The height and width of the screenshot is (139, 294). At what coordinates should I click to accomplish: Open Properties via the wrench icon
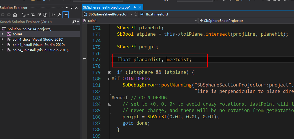pyautogui.click(x=59, y=15)
